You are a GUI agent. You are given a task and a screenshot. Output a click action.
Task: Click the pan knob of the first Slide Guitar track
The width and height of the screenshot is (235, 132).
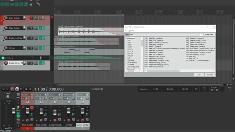click(24, 18)
